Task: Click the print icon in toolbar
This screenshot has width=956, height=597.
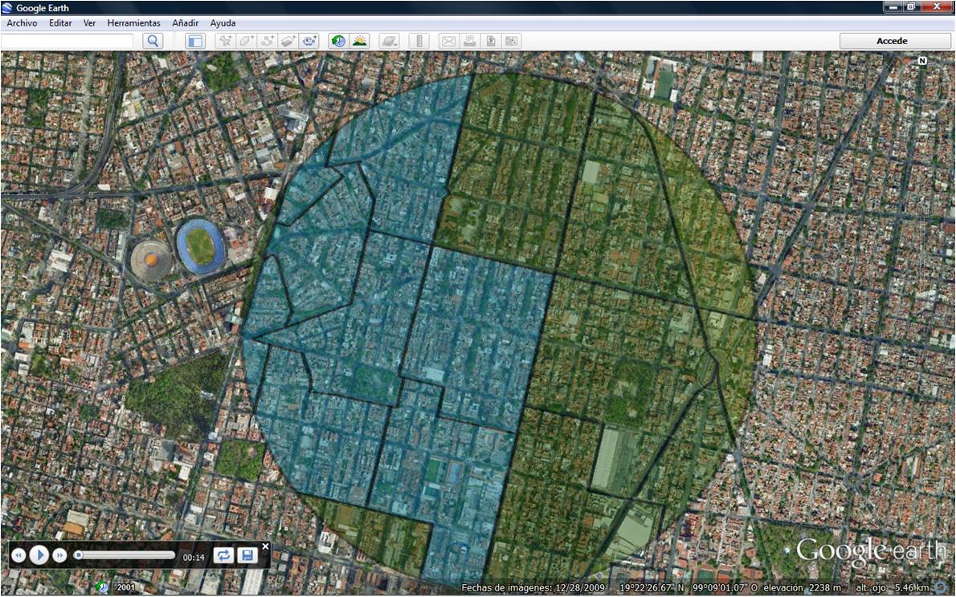Action: (x=469, y=41)
